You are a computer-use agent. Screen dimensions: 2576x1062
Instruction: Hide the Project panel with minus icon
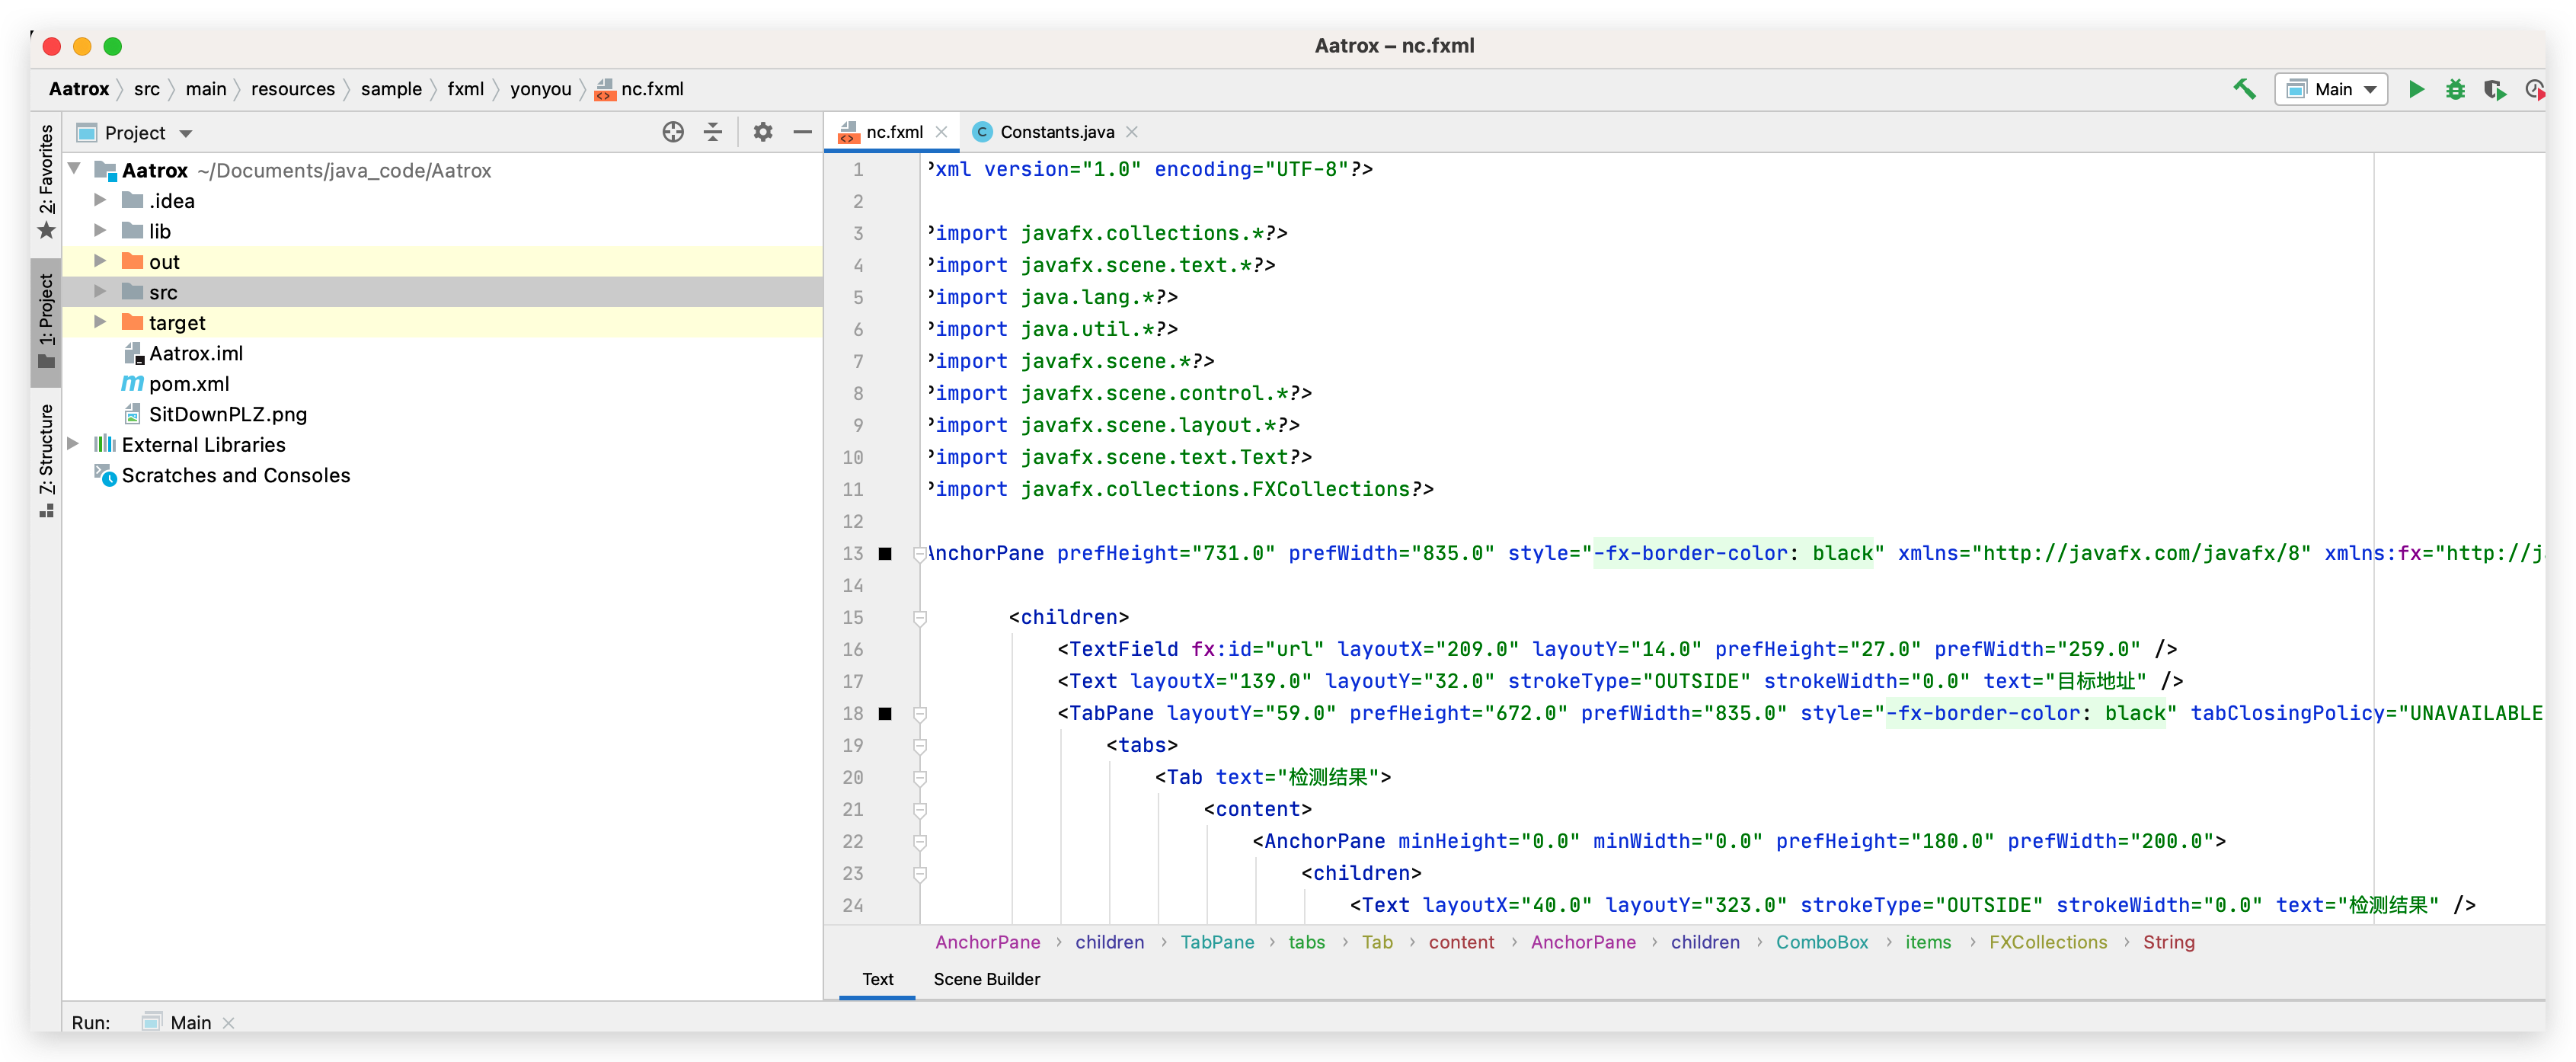tap(802, 132)
